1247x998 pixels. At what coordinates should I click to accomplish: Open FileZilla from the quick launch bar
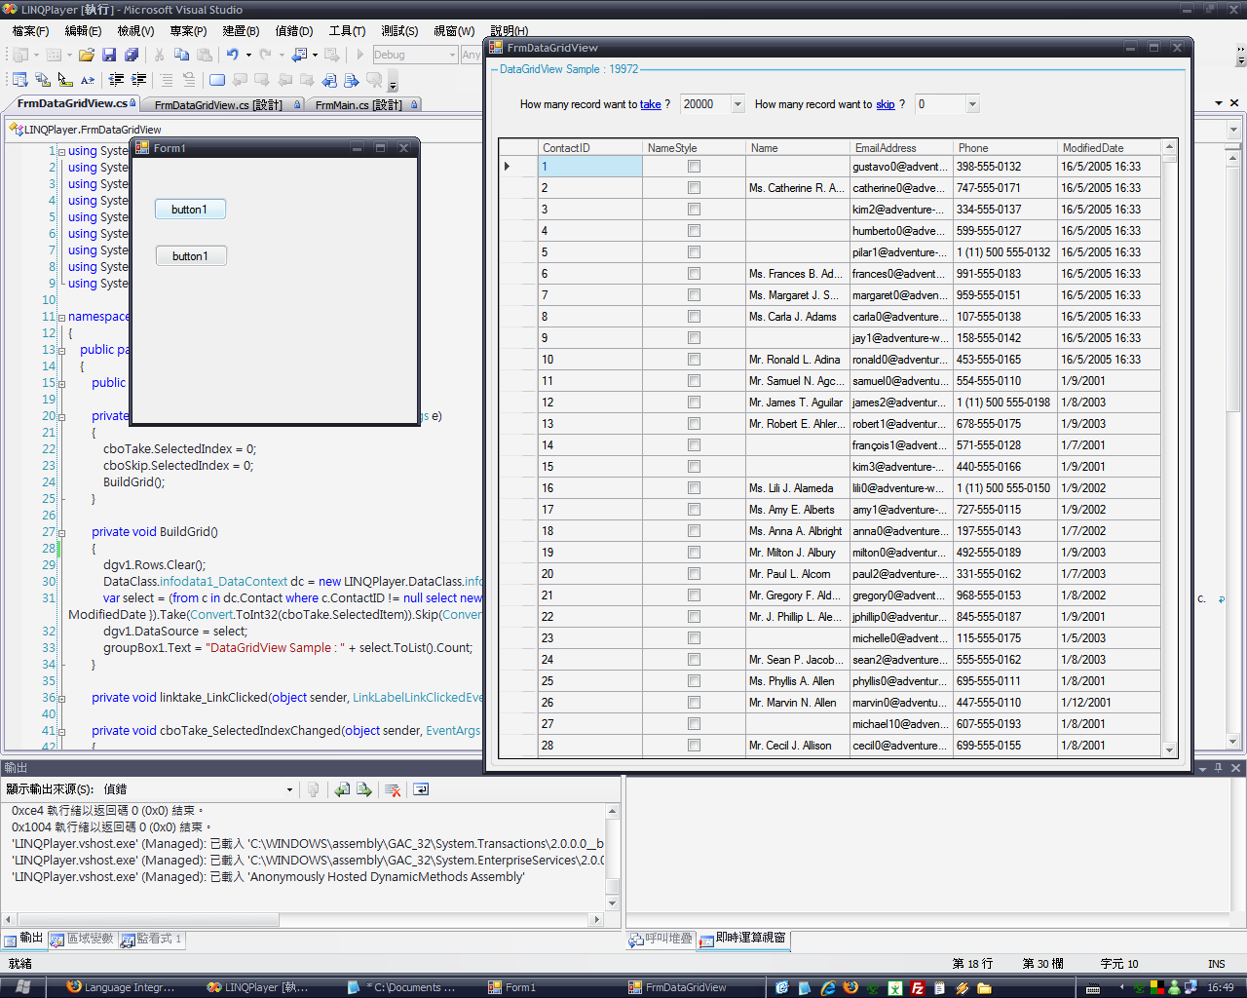point(918,987)
